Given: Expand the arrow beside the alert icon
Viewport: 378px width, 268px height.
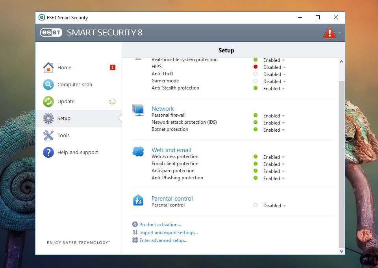Looking at the screenshot, I should (339, 33).
